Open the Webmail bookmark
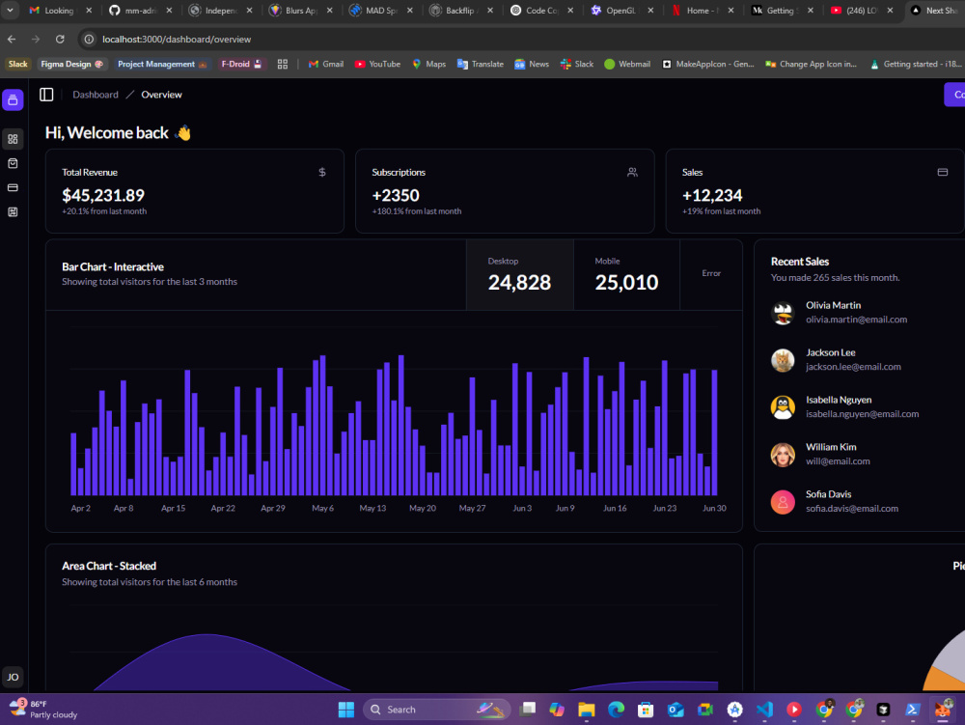Screen dimensions: 965x725 coord(628,64)
